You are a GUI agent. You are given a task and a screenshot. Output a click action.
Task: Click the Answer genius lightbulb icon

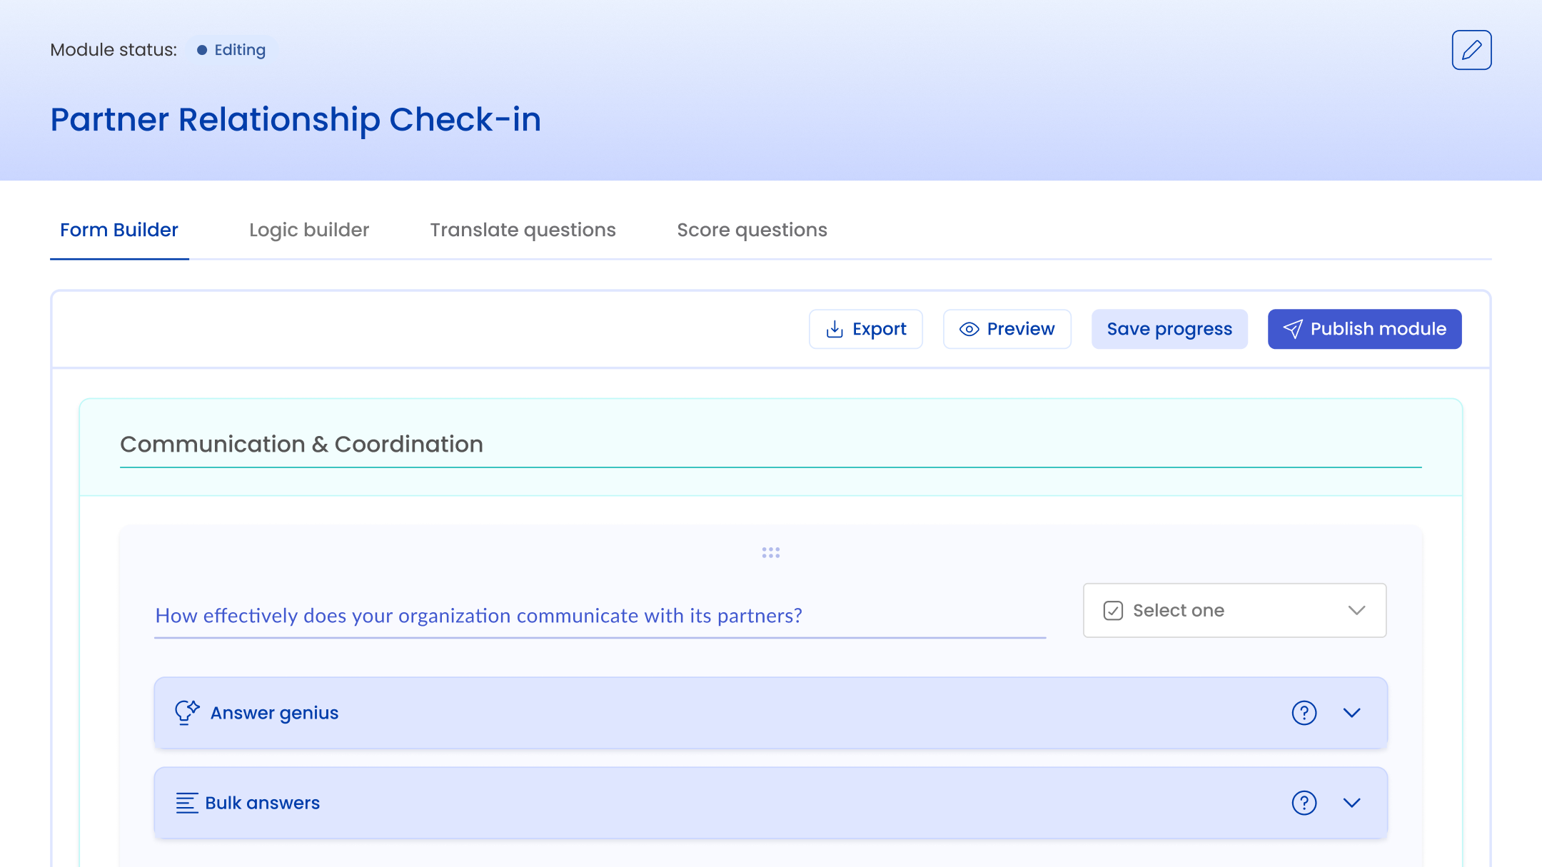(x=187, y=712)
